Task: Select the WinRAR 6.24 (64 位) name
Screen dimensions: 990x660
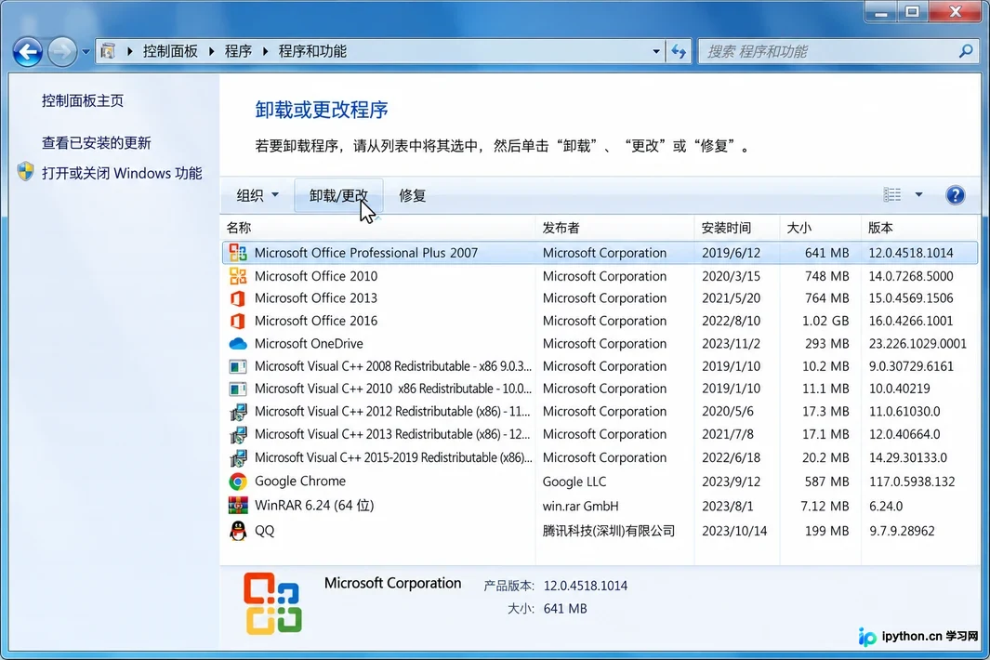Action: (x=314, y=506)
